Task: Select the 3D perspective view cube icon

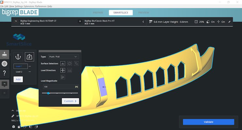Action: (14, 127)
